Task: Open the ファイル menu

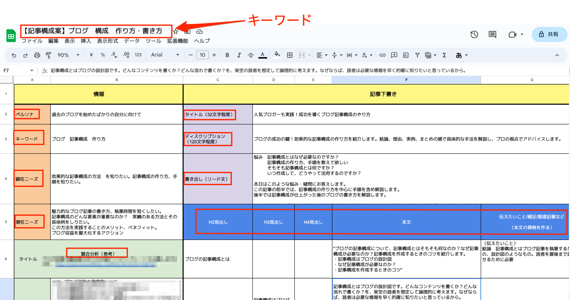Action: [32, 41]
